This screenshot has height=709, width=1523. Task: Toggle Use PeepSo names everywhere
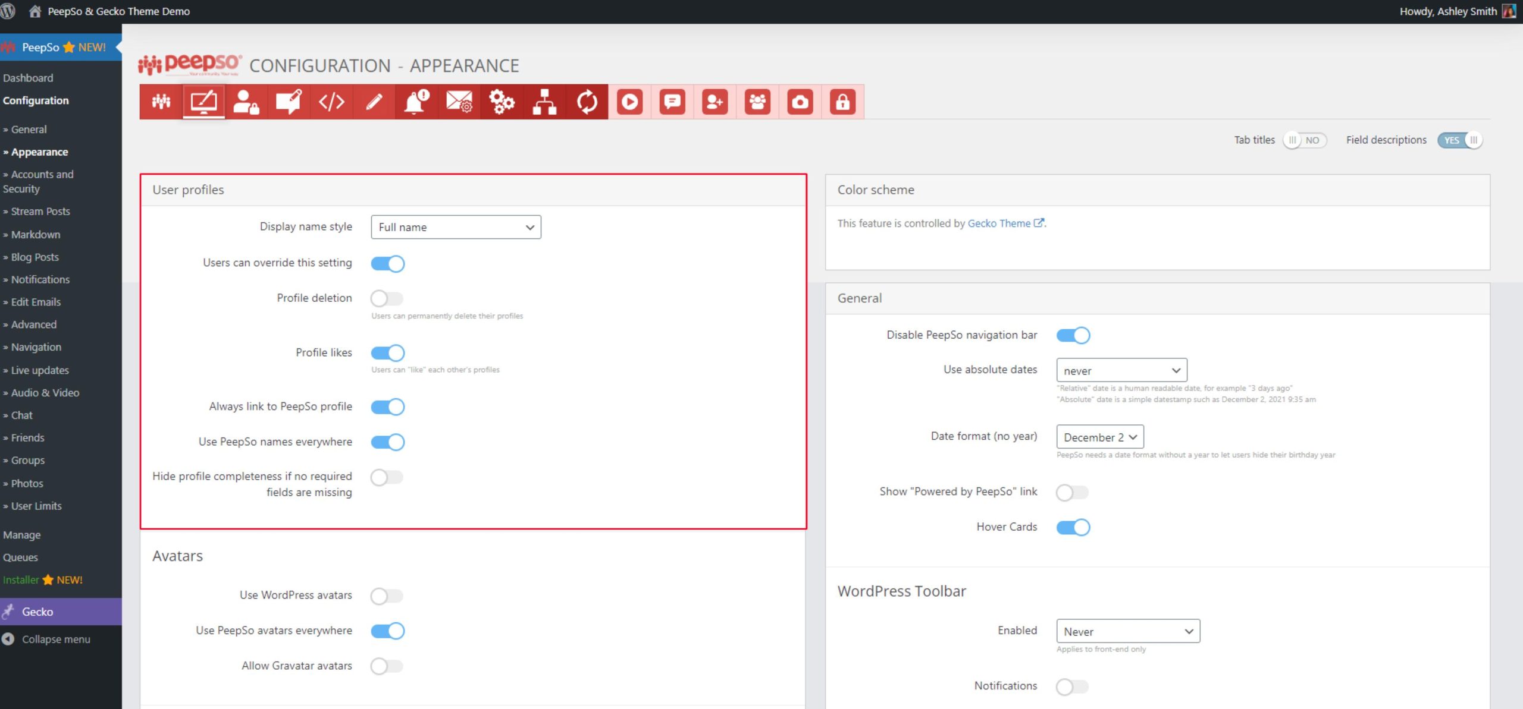pos(388,442)
